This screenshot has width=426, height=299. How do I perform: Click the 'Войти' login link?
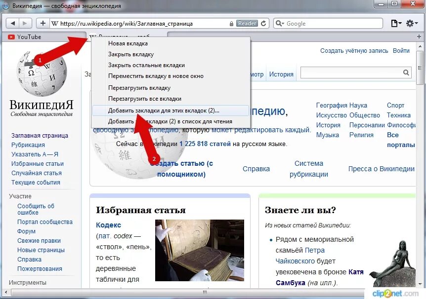coord(401,51)
